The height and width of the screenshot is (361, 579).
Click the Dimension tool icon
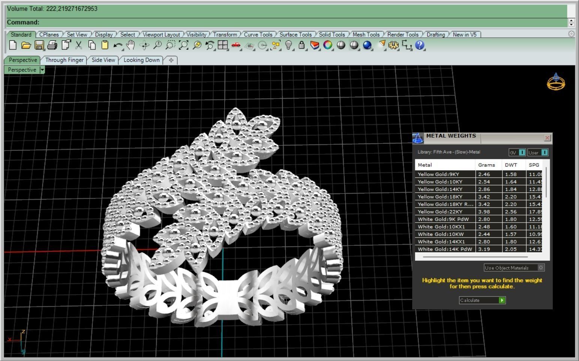[x=407, y=45]
